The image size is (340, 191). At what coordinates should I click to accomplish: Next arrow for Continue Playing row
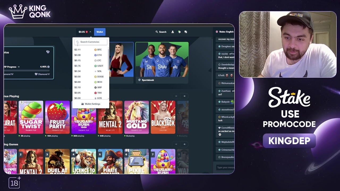coord(184,96)
